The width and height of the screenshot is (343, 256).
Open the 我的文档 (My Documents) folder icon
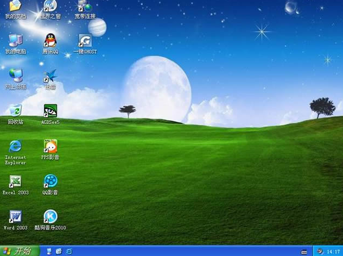(x=15, y=7)
